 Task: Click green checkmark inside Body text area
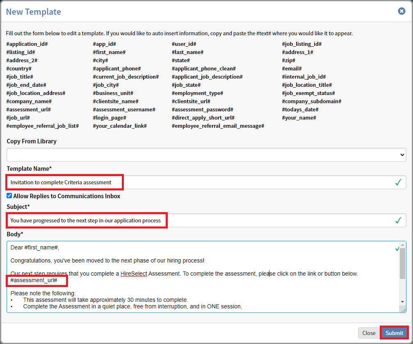click(x=397, y=249)
